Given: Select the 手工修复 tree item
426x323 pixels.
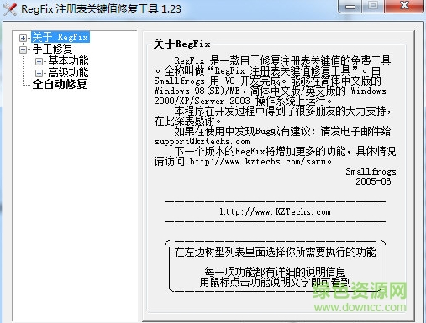Looking at the screenshot, I should click(x=52, y=49).
